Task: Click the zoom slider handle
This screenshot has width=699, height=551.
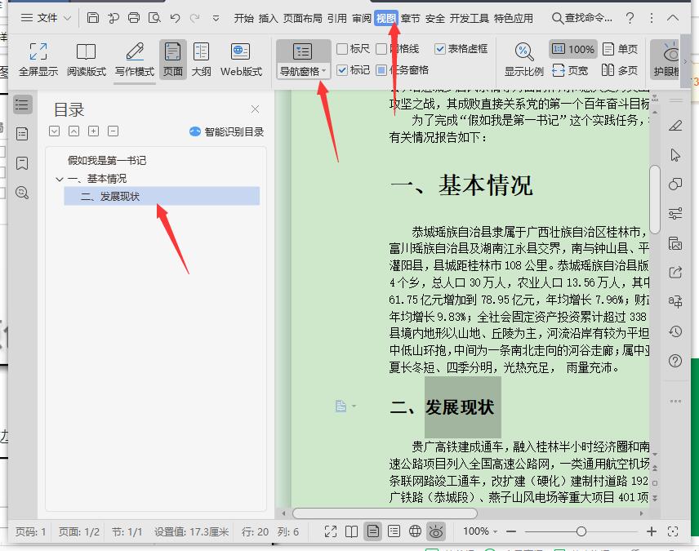Action: coord(581,531)
